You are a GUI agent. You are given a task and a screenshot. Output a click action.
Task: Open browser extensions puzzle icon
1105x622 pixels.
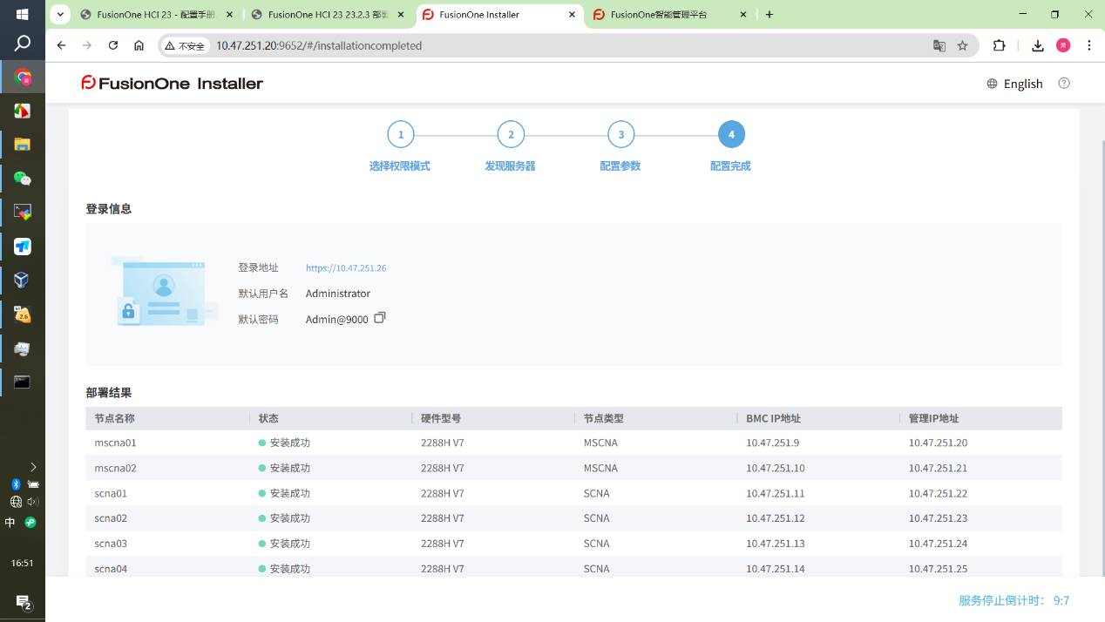[x=1000, y=45]
